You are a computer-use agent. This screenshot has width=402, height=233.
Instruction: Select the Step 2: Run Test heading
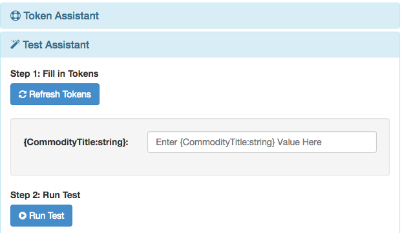click(x=45, y=195)
